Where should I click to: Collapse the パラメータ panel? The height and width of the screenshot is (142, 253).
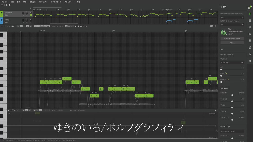[x=9, y=110]
